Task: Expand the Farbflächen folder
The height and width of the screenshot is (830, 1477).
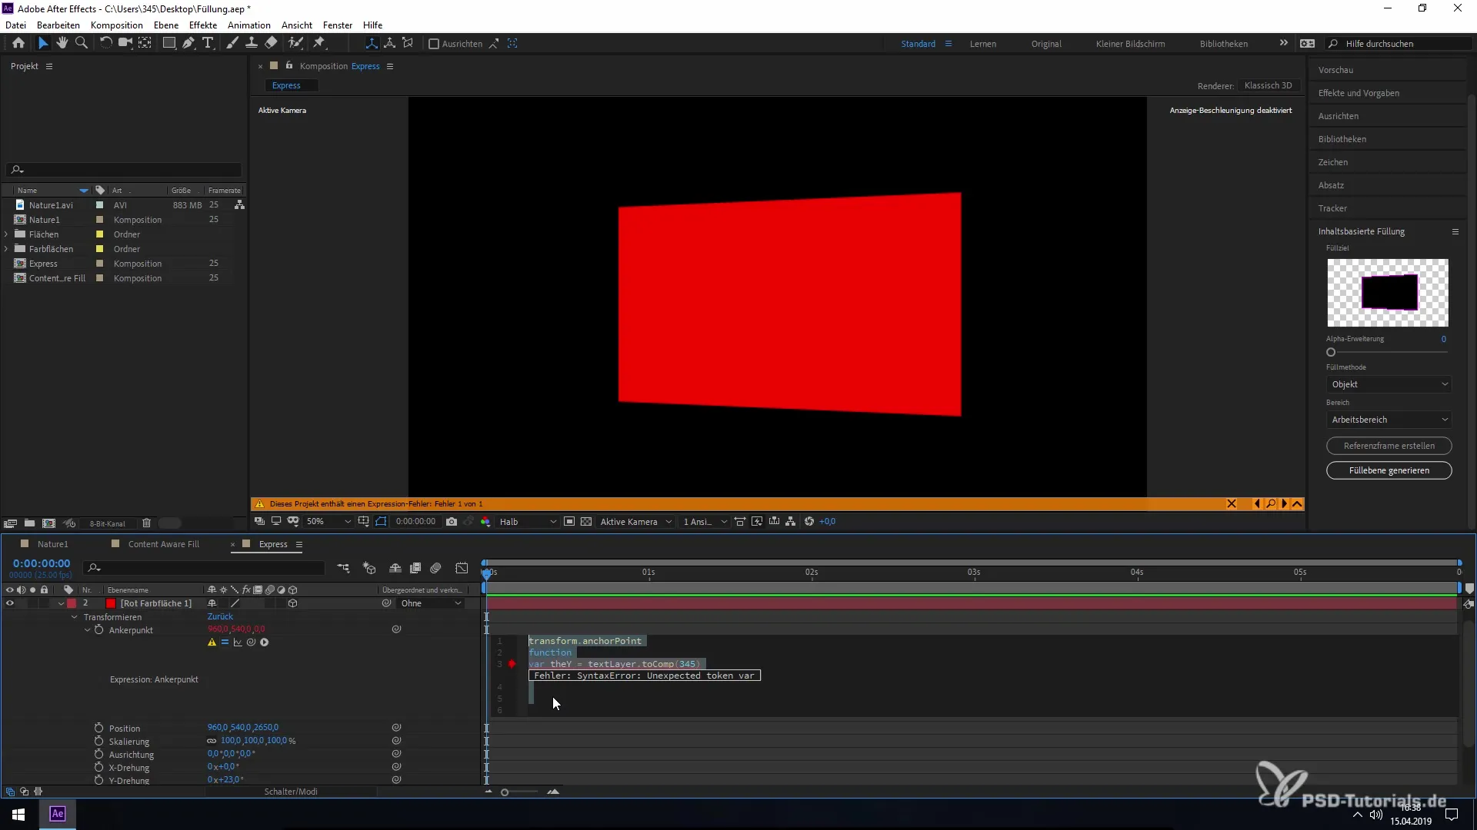Action: [6, 249]
